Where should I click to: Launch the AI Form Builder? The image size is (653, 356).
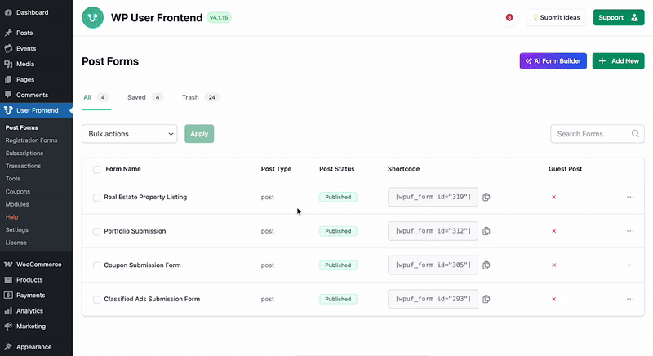pyautogui.click(x=553, y=60)
